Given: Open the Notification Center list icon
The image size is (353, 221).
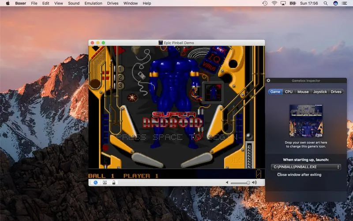Looking at the screenshot, I should tap(345, 3).
